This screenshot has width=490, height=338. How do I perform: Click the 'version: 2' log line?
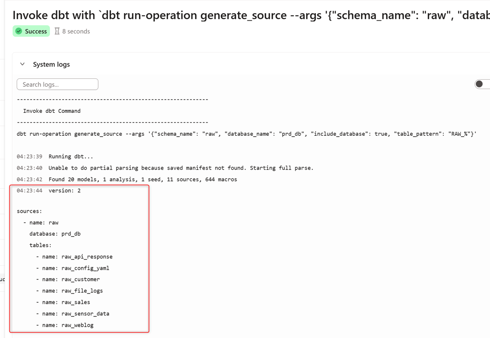click(x=65, y=190)
